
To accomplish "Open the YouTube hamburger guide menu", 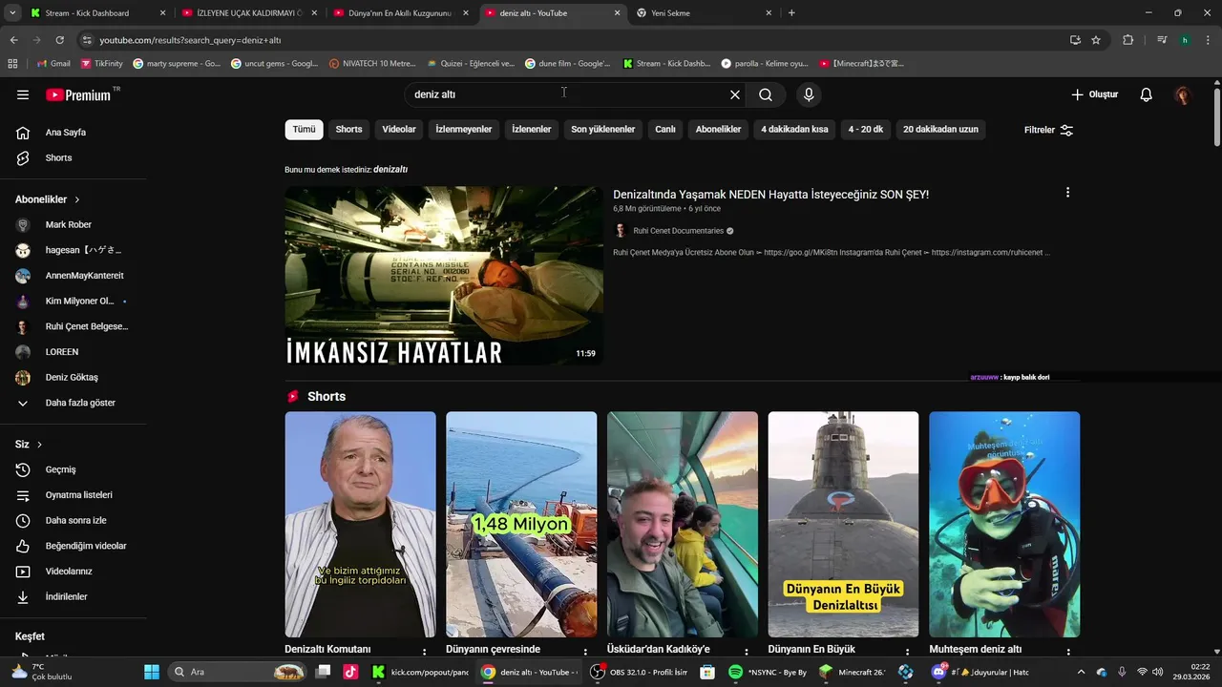I will 23,94.
